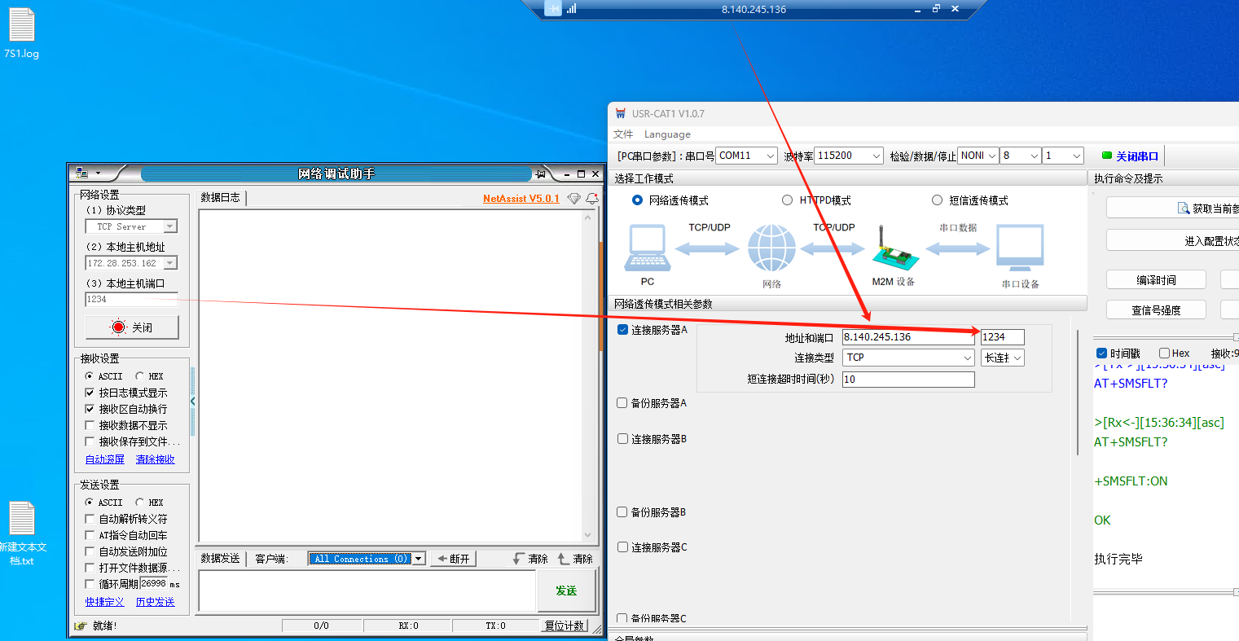This screenshot has width=1239, height=641.
Task: Enable AT指令自动回车 checkbox
Action: pyautogui.click(x=90, y=535)
